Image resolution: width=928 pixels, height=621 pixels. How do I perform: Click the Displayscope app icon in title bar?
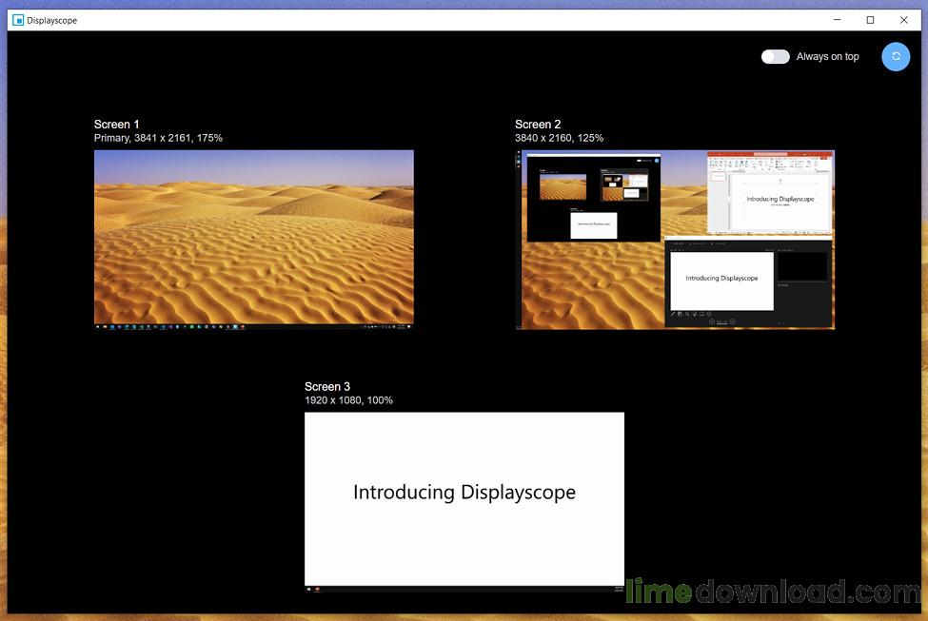click(18, 20)
